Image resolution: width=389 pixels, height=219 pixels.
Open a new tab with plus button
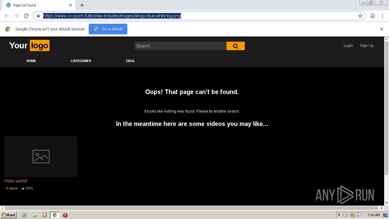pyautogui.click(x=82, y=5)
